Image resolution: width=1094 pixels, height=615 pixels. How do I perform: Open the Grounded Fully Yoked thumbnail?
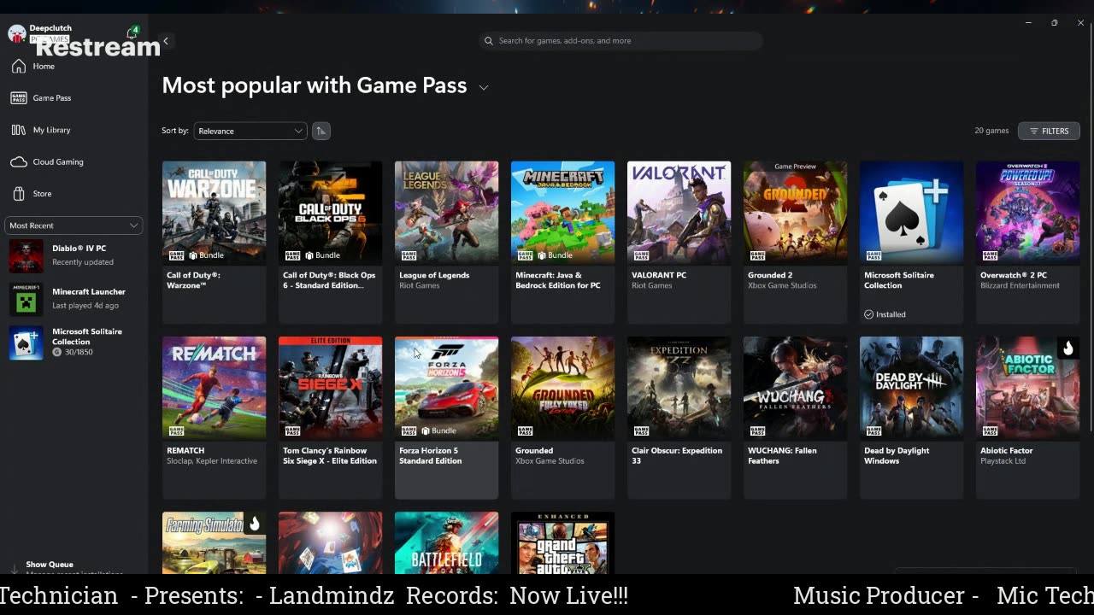click(562, 388)
